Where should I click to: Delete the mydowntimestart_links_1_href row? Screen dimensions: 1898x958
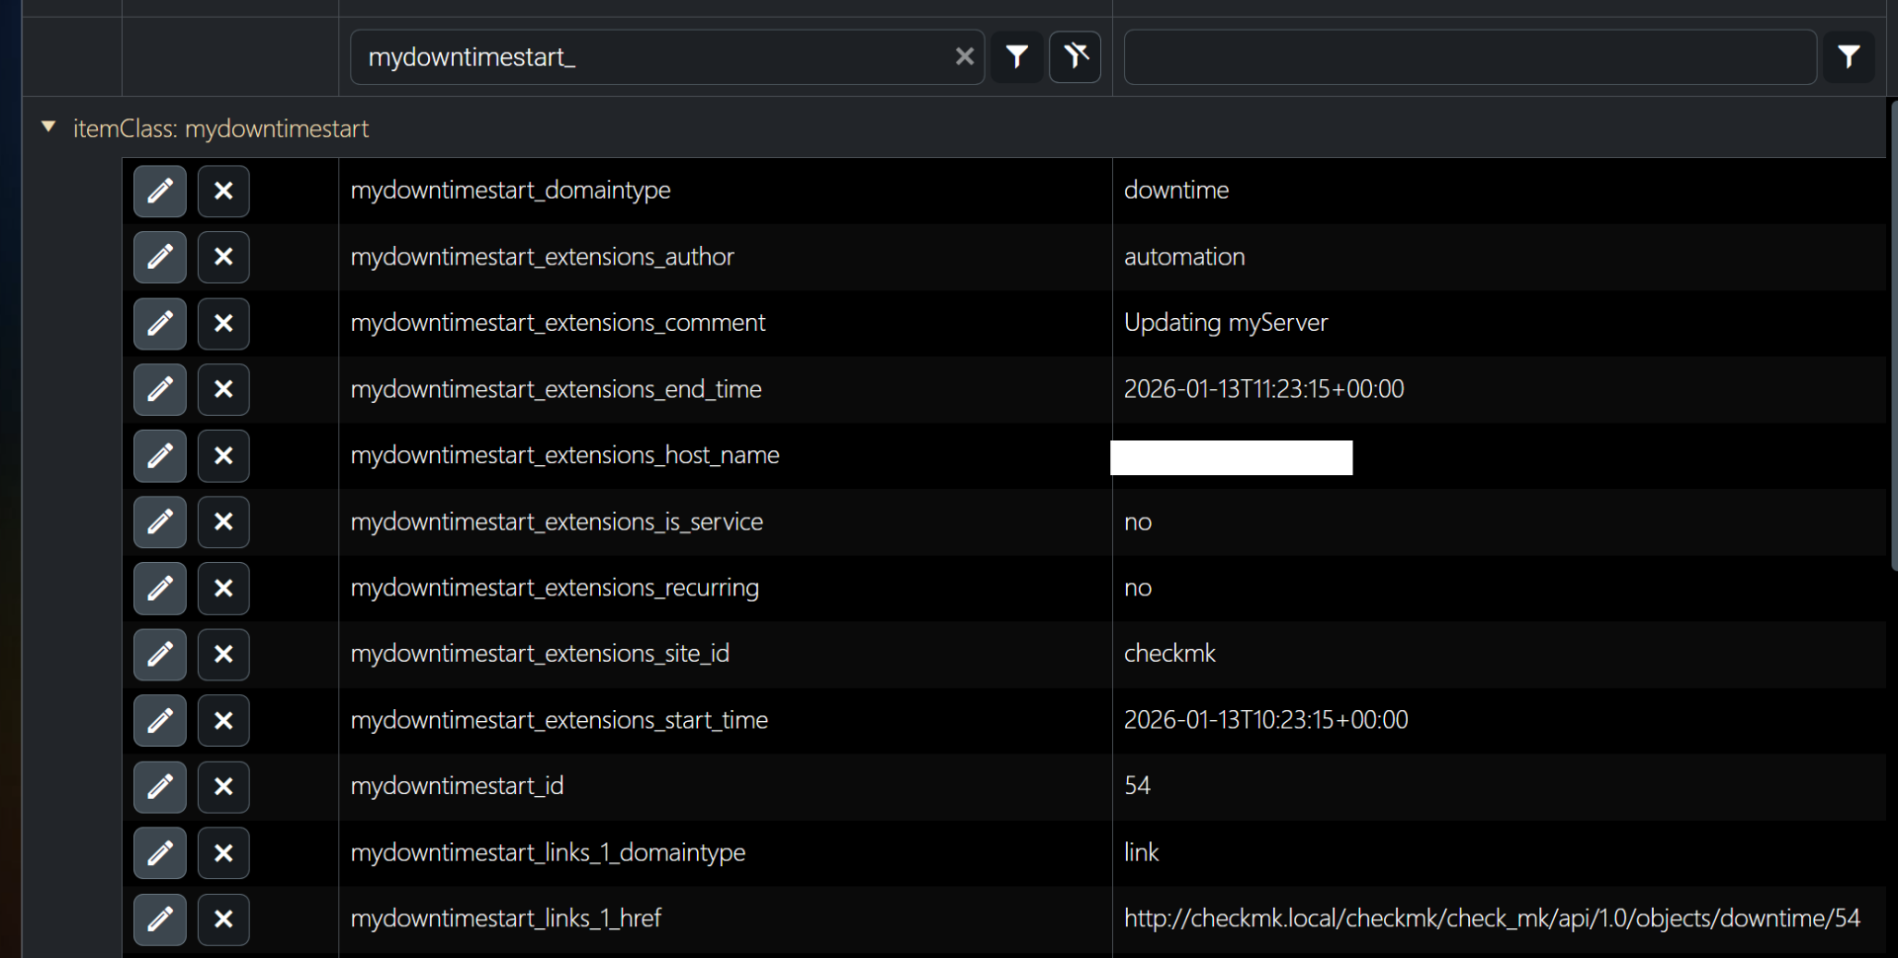(223, 918)
